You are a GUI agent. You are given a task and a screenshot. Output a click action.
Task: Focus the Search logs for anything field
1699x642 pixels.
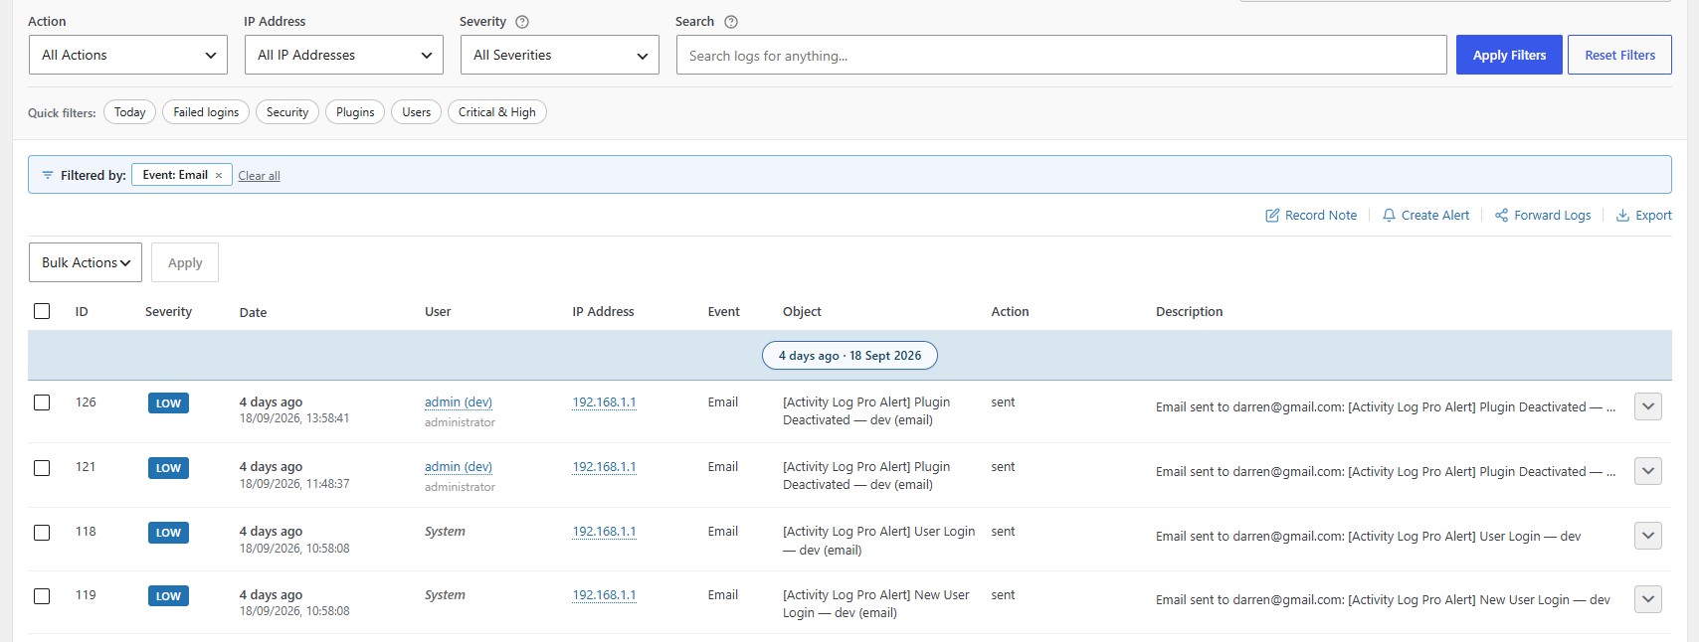click(x=1061, y=55)
